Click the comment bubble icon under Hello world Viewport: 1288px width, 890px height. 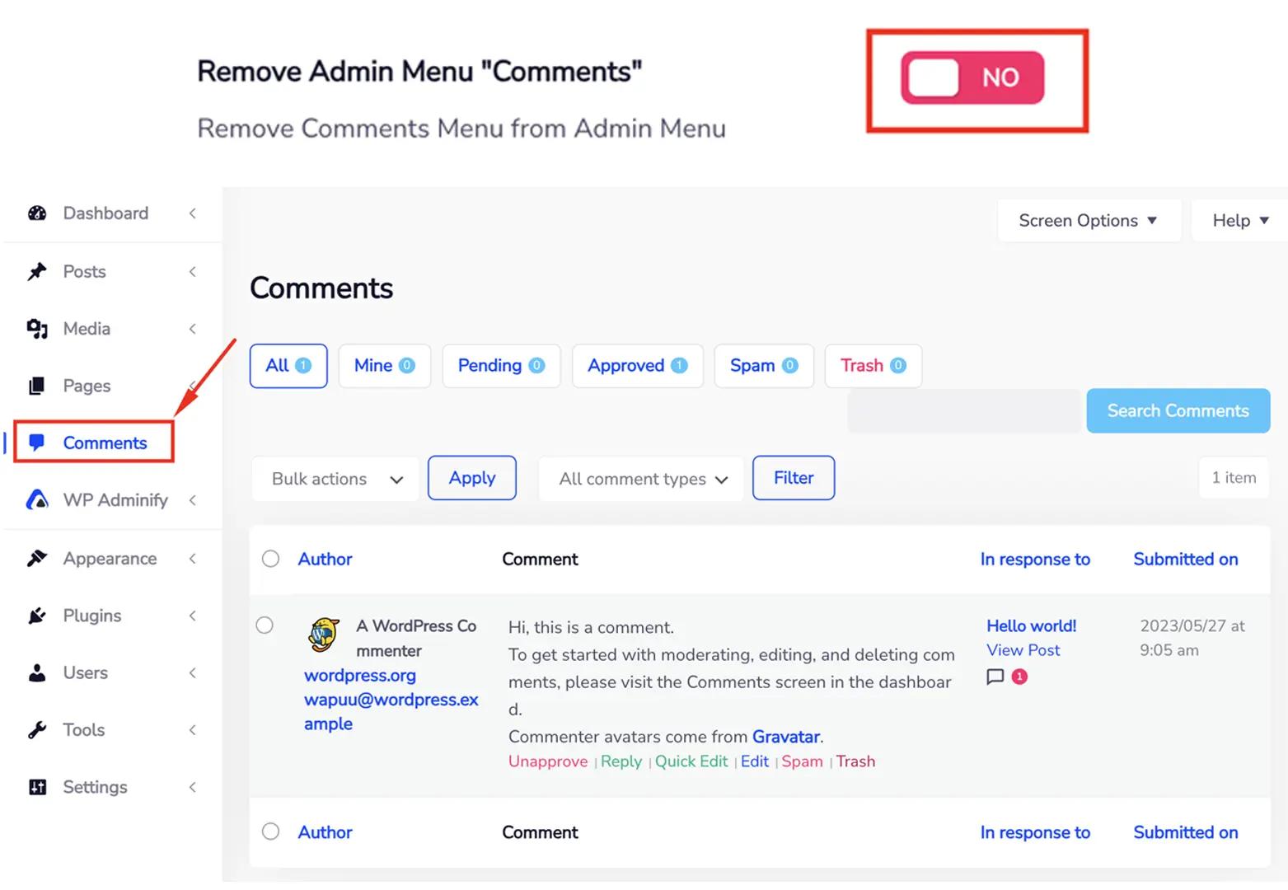995,677
